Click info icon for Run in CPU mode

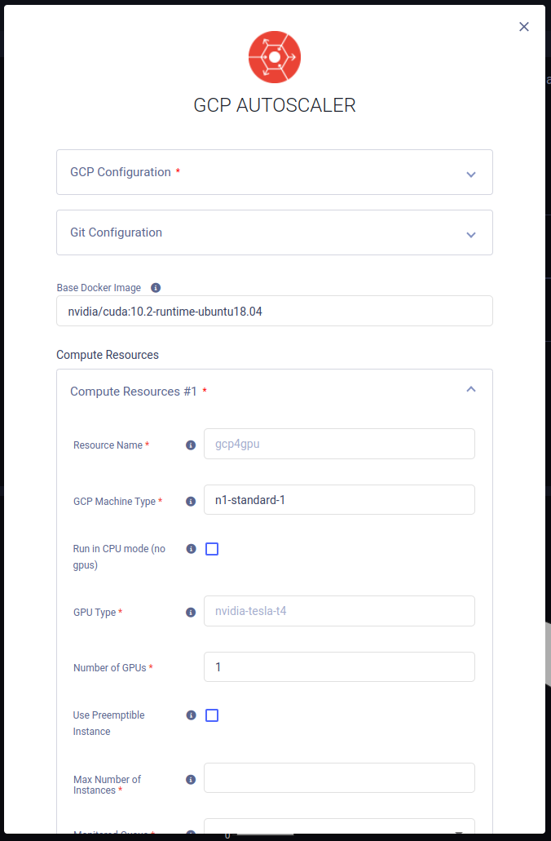[x=190, y=549]
